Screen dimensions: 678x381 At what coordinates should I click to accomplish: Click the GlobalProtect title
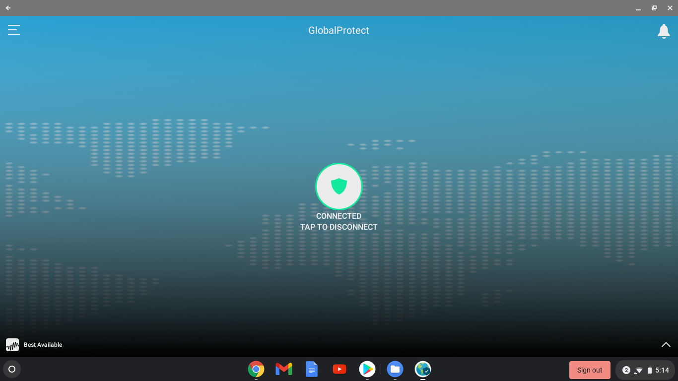(339, 30)
